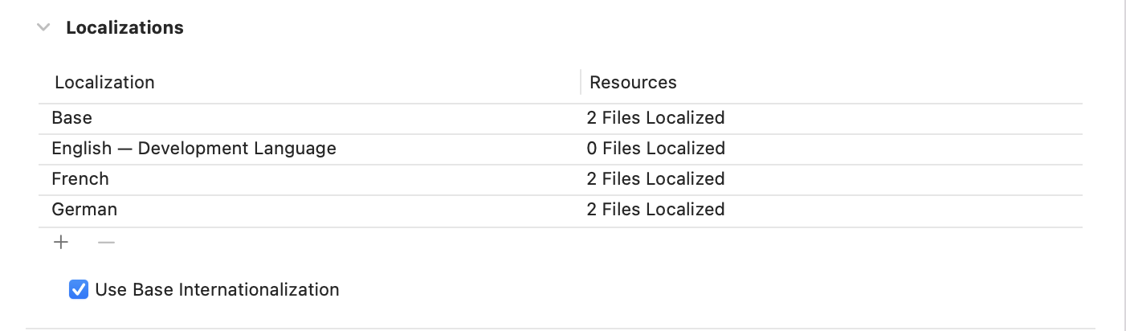
Task: Click the 0 Files Localized cell
Action: tap(655, 149)
